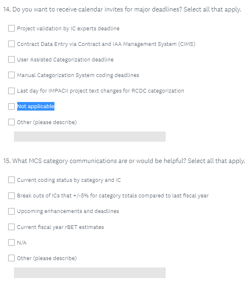The height and width of the screenshot is (283, 250).
Task: Tick the Contract Data Entry via CIMS checkbox
Action: [11, 44]
